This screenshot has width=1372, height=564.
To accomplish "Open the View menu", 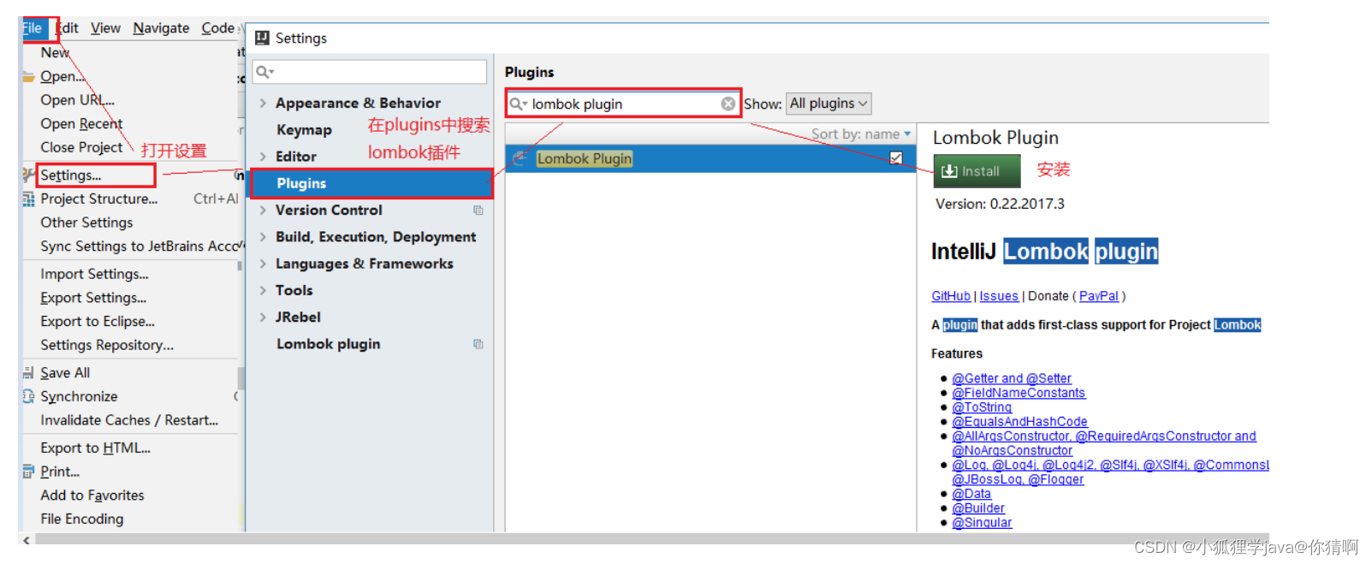I will 105,28.
